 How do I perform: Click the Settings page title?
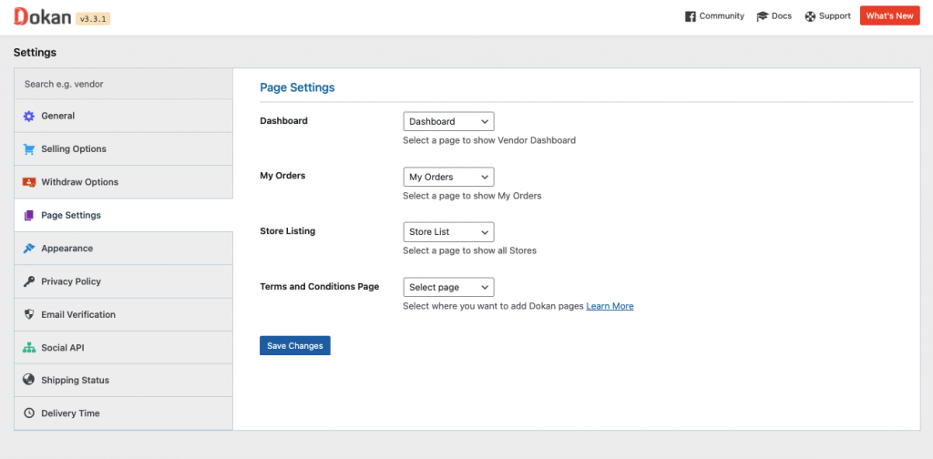click(x=35, y=52)
